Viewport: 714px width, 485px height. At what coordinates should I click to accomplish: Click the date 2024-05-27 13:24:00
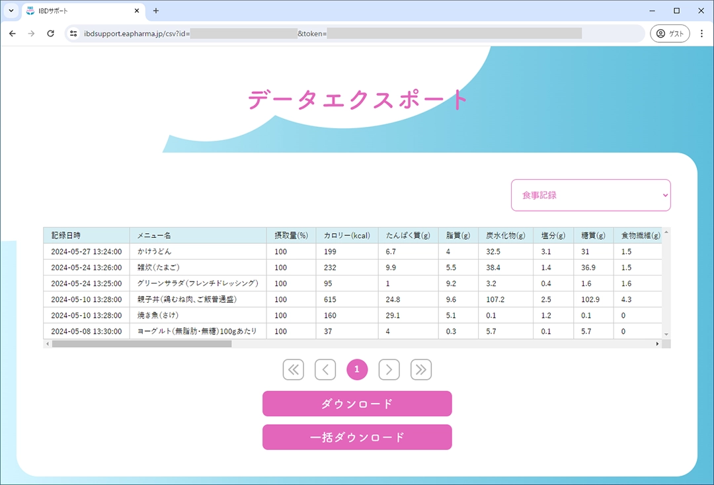(x=87, y=252)
